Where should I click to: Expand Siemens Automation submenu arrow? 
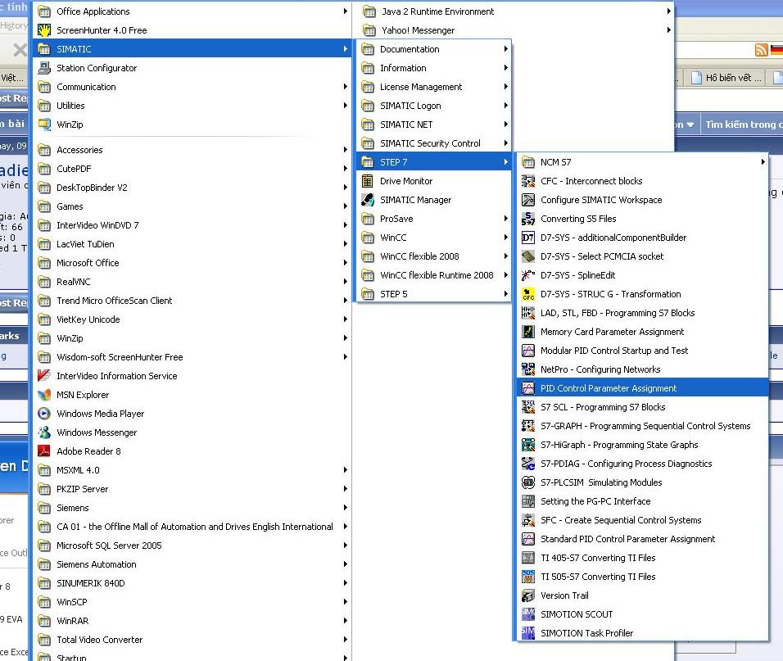tap(345, 564)
